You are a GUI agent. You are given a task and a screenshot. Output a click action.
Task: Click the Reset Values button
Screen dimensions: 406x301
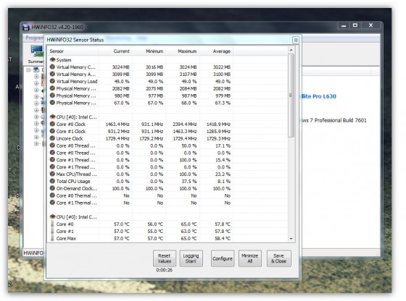165,258
